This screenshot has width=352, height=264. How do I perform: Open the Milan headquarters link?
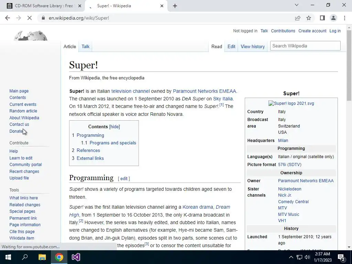283,141
